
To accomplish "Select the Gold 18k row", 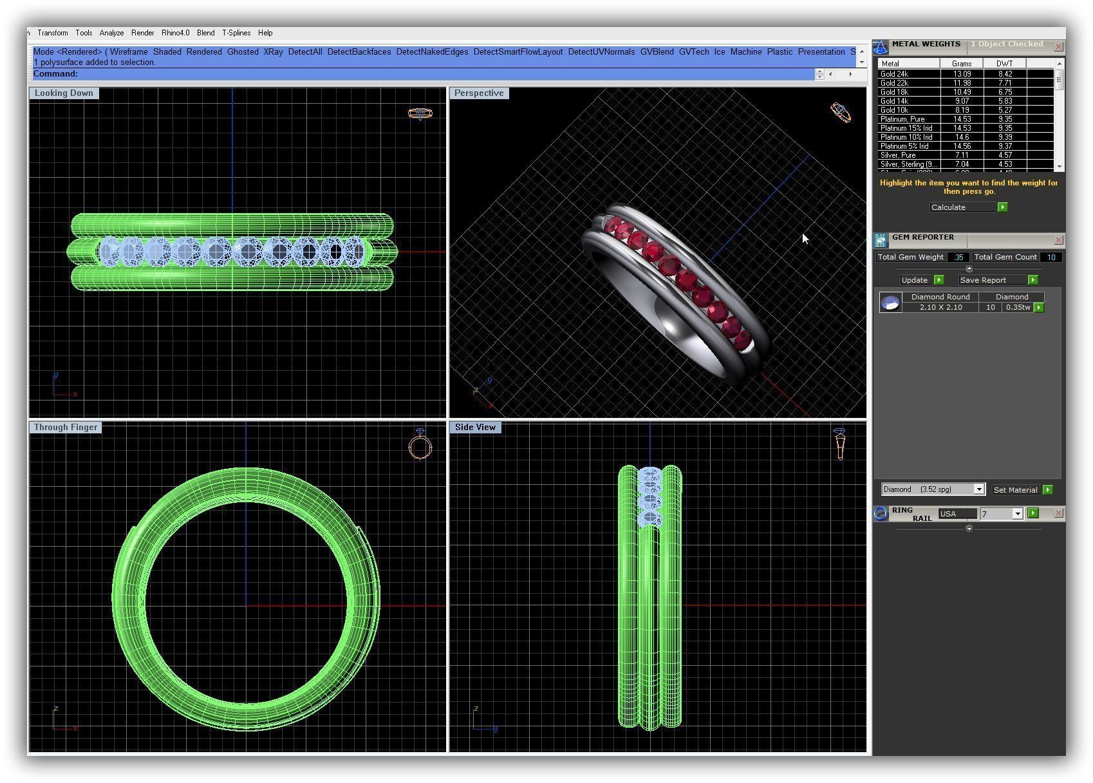I will point(966,92).
